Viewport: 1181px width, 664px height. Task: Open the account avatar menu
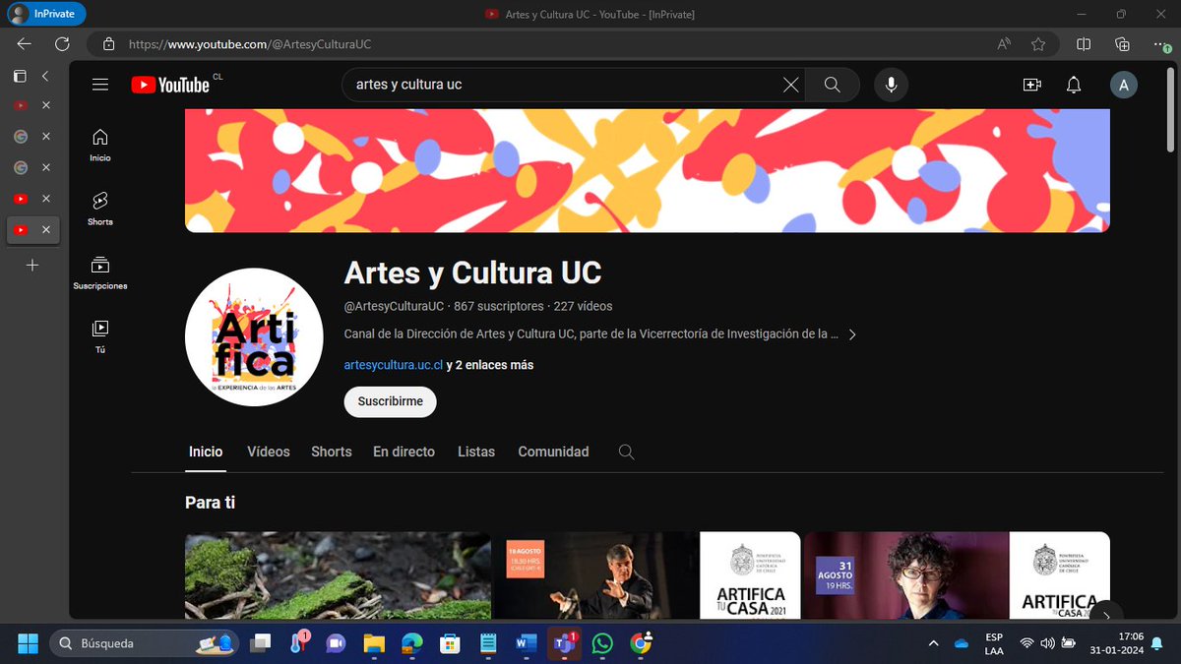[x=1124, y=85]
